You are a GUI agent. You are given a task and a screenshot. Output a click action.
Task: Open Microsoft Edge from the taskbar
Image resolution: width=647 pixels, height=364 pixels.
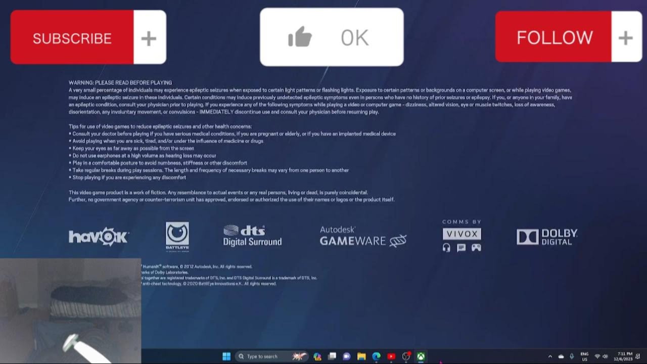pyautogui.click(x=377, y=356)
